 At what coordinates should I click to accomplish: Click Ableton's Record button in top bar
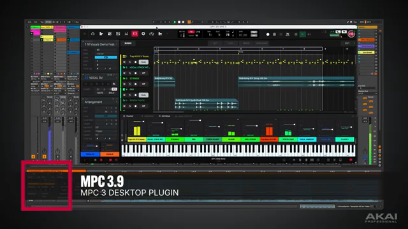183,22
